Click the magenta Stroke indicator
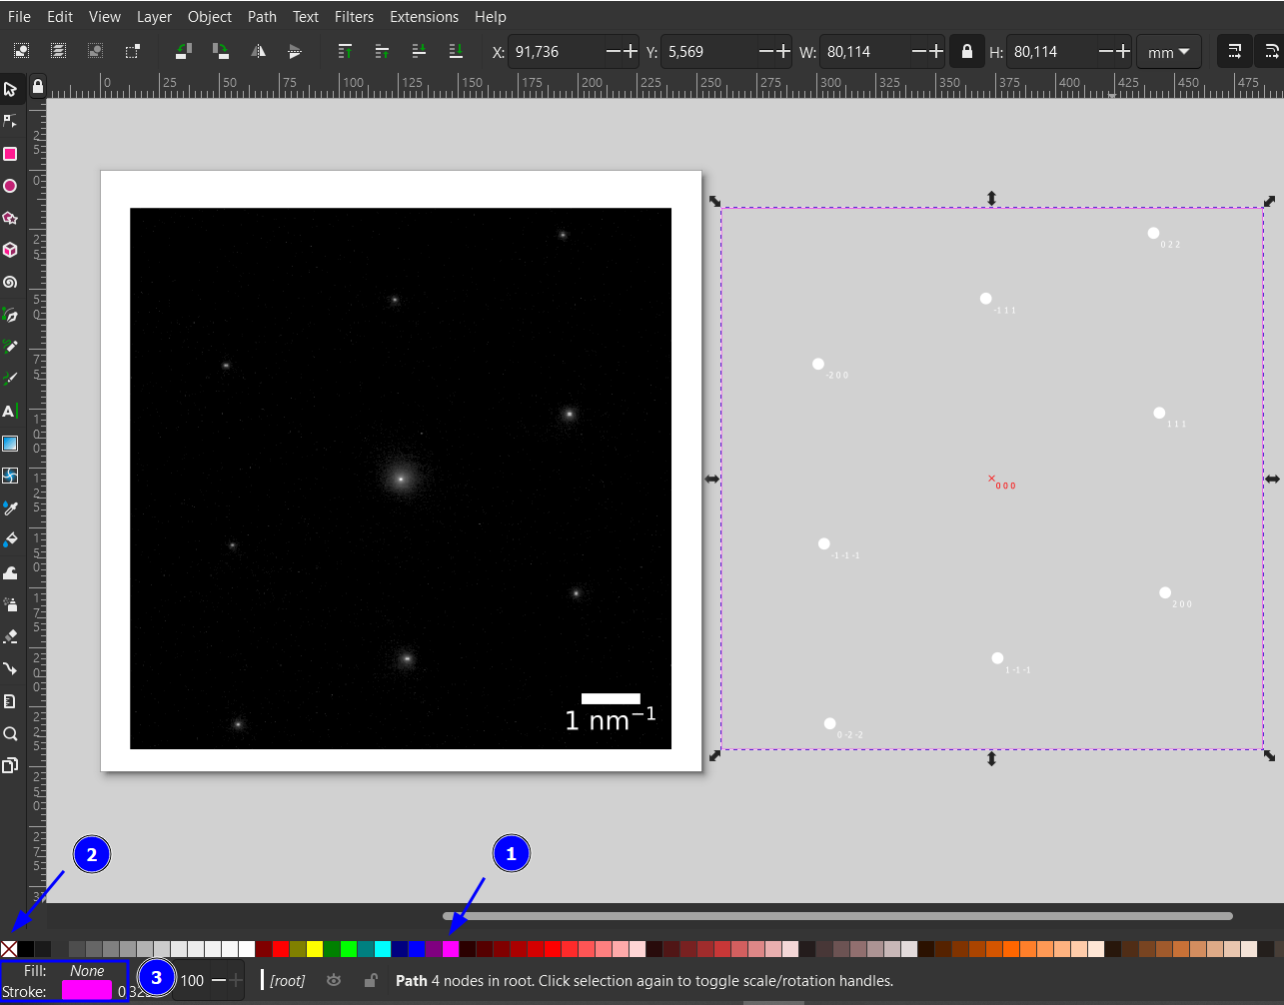This screenshot has width=1284, height=1005. pyautogui.click(x=87, y=990)
